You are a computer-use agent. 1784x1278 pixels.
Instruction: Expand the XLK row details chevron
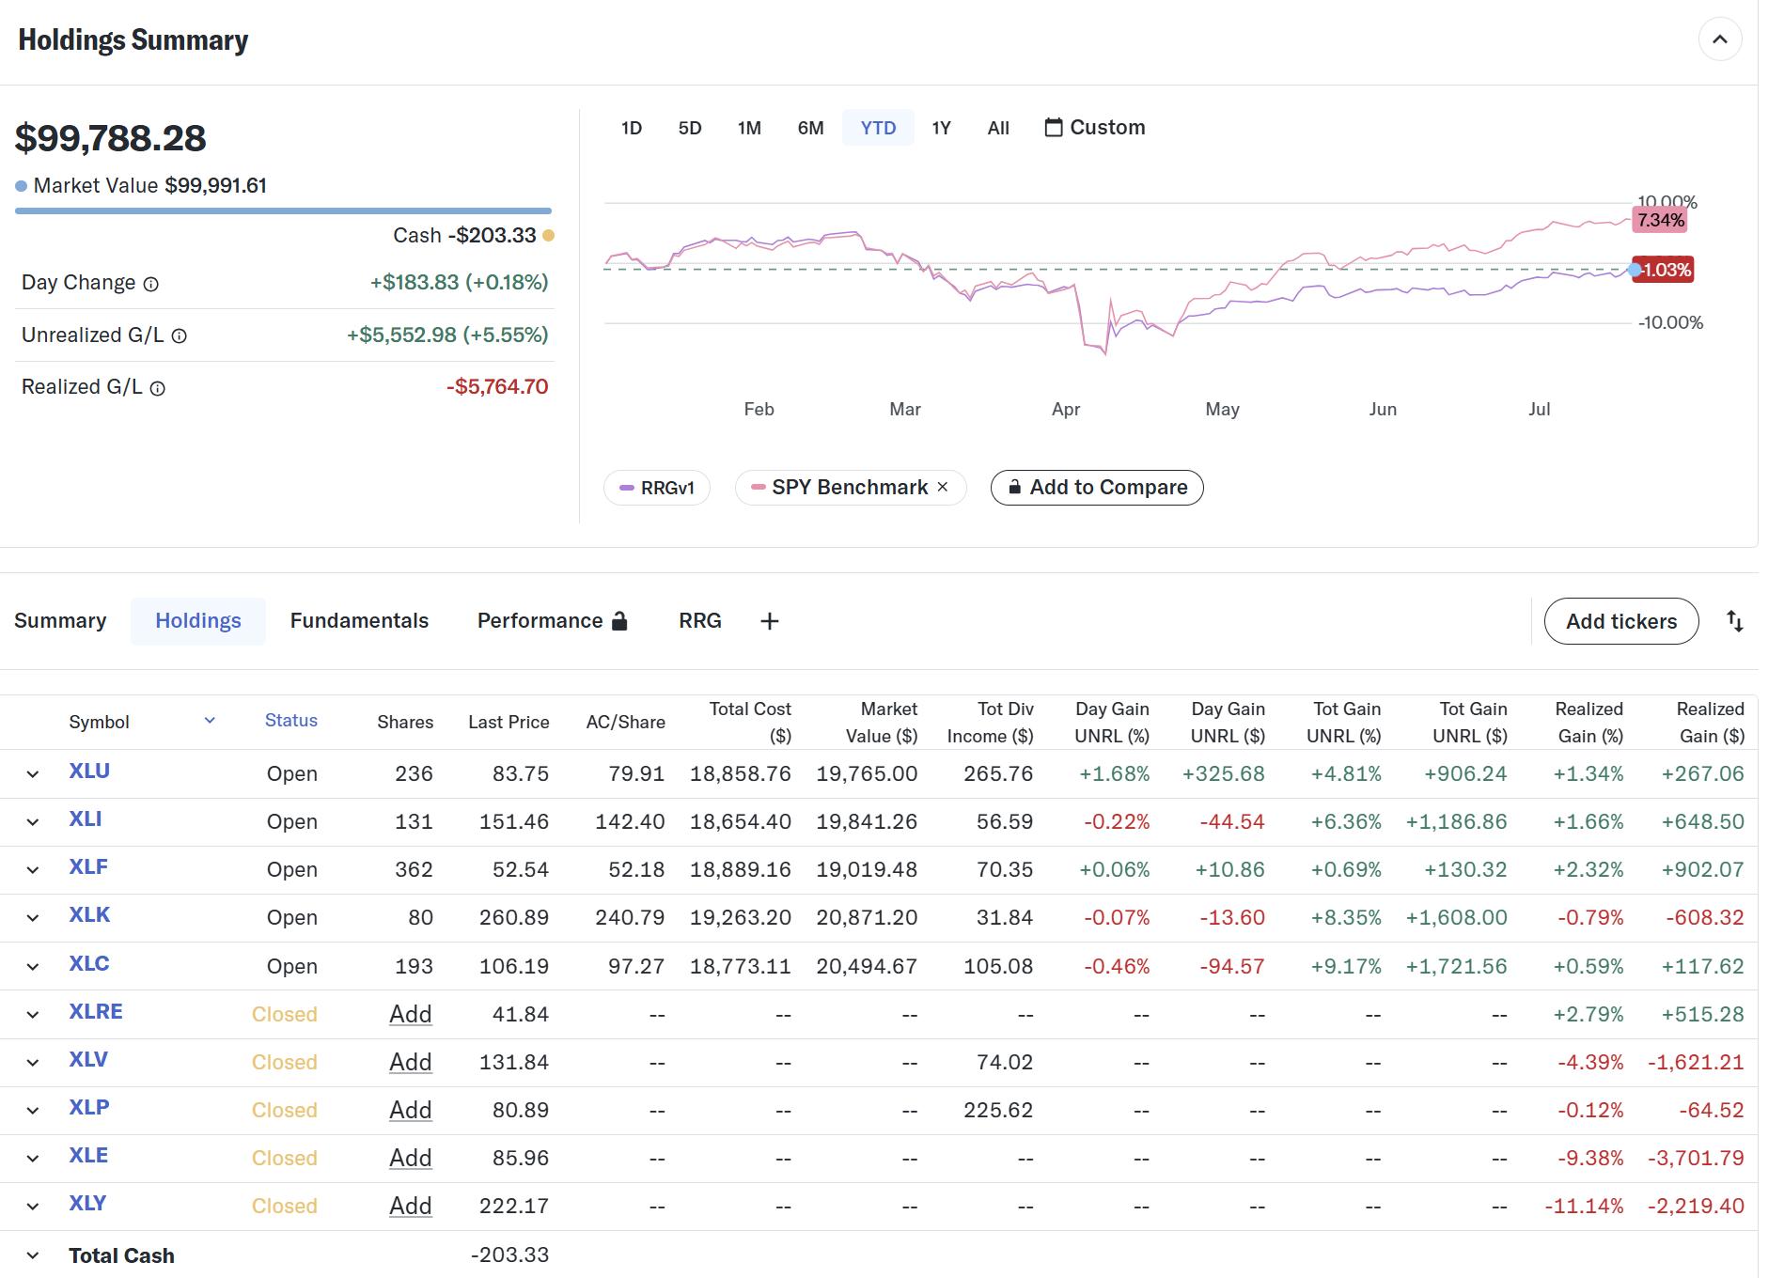click(x=33, y=918)
